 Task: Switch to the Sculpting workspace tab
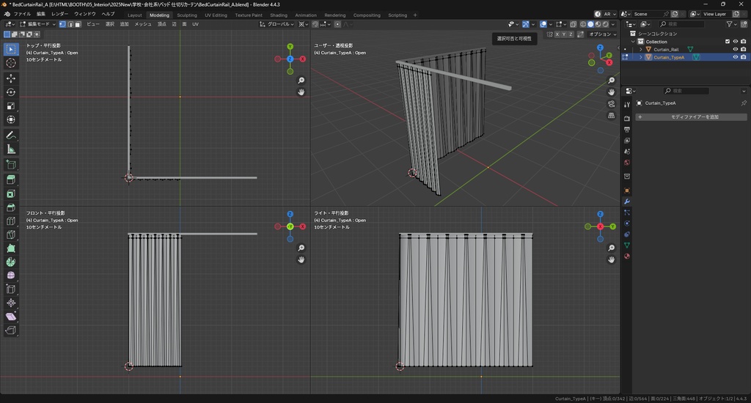pos(187,15)
